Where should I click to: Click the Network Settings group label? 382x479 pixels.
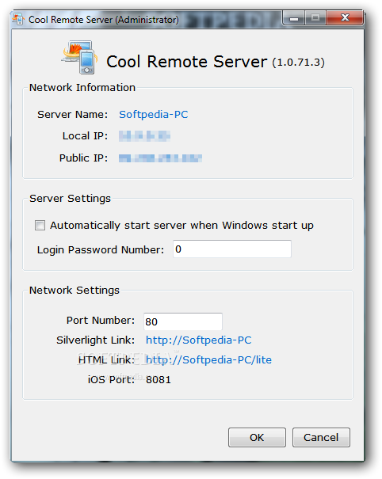pos(74,291)
